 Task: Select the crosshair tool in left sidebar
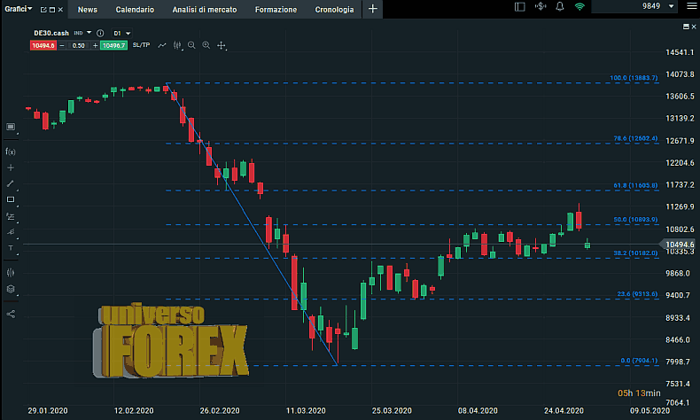point(11,167)
